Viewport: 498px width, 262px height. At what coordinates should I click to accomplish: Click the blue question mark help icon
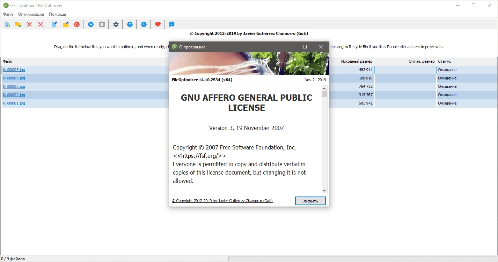[x=130, y=24]
